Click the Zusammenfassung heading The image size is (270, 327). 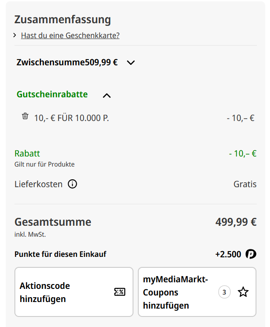[63, 20]
